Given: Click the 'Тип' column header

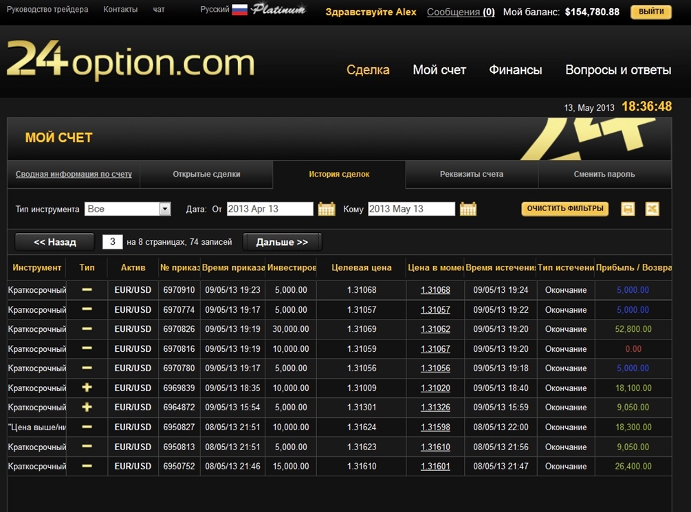Looking at the screenshot, I should pos(87,267).
